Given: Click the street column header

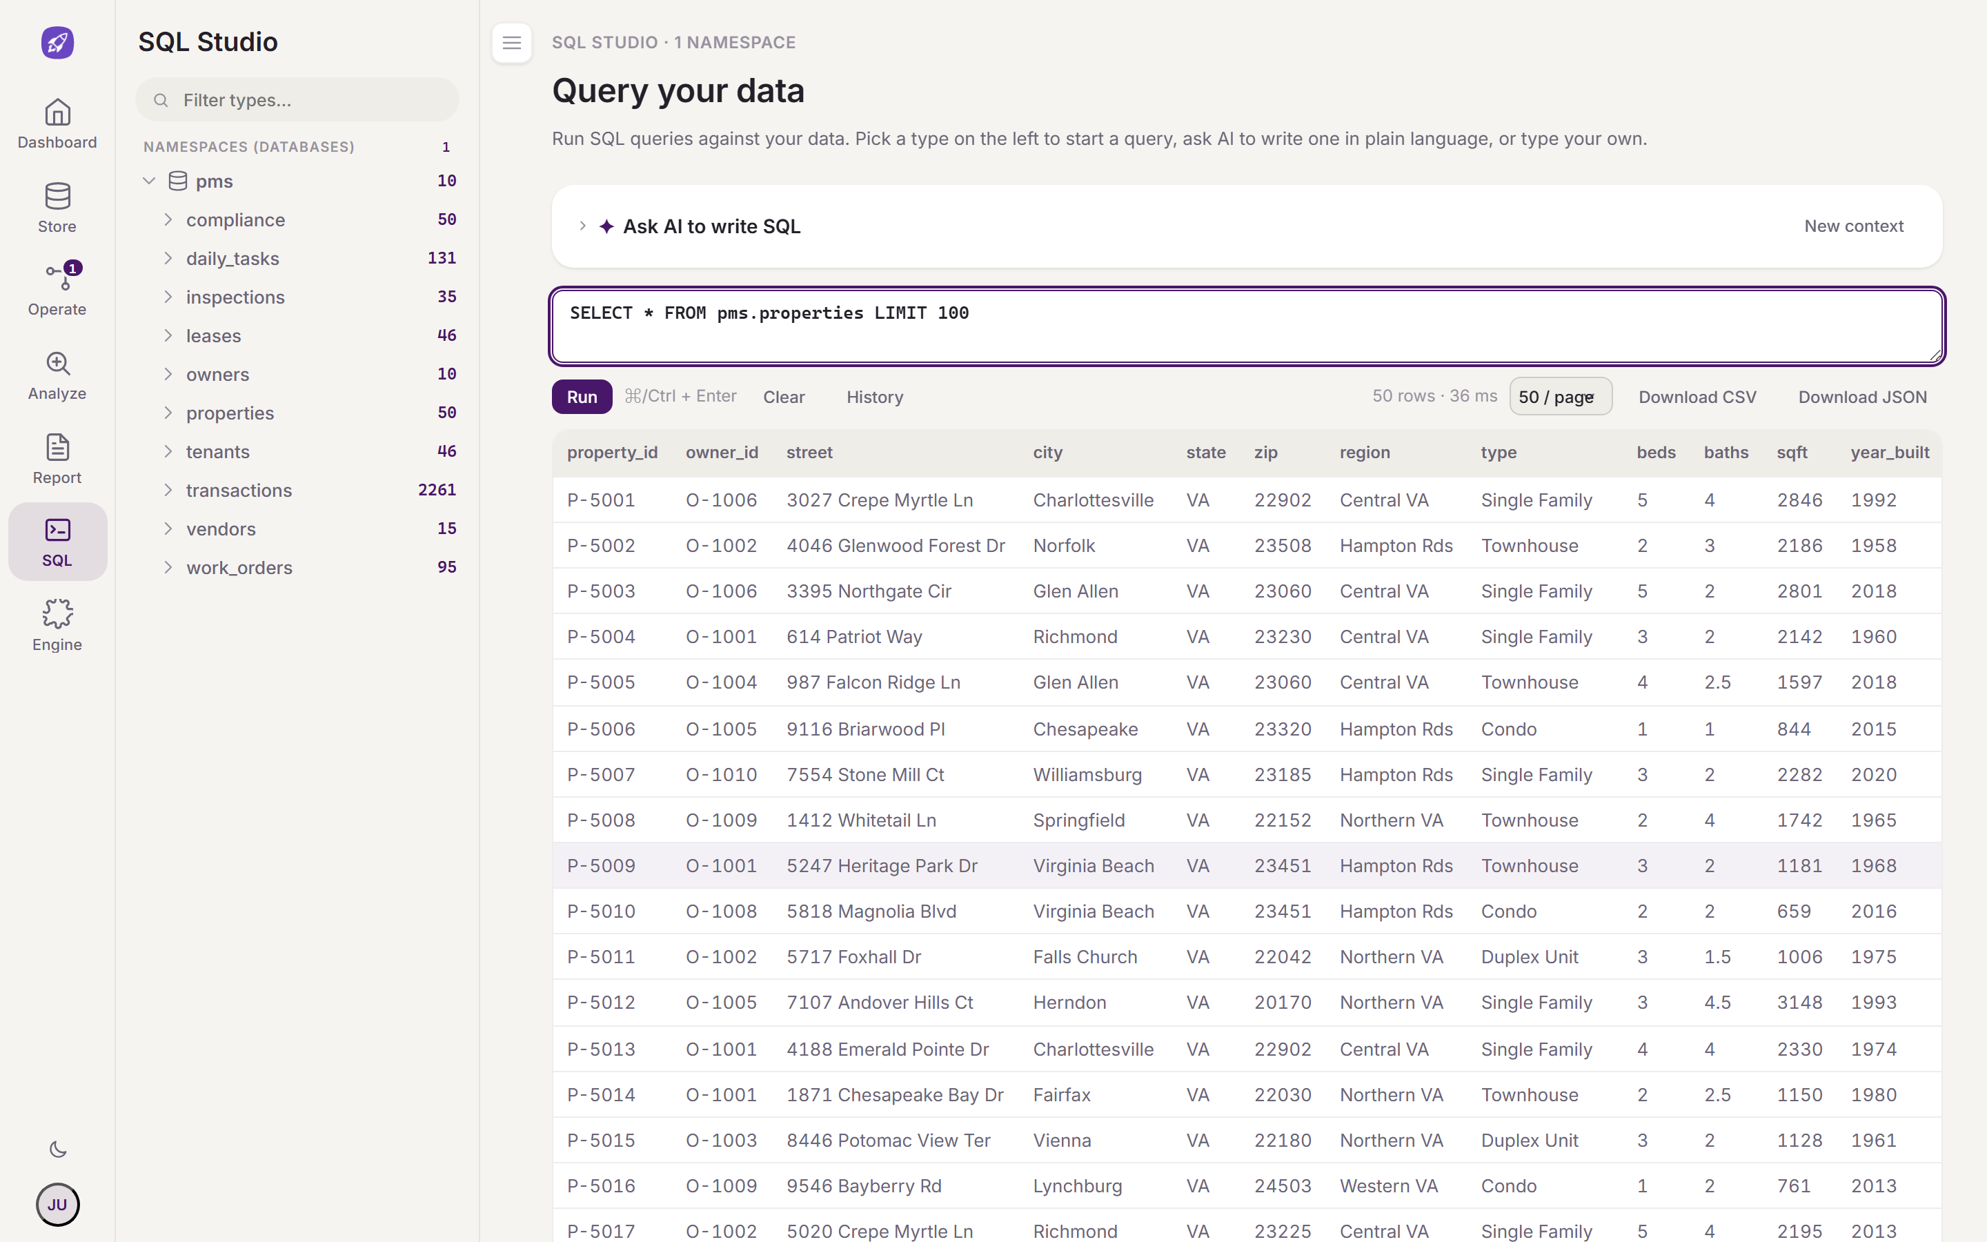Looking at the screenshot, I should click(809, 453).
